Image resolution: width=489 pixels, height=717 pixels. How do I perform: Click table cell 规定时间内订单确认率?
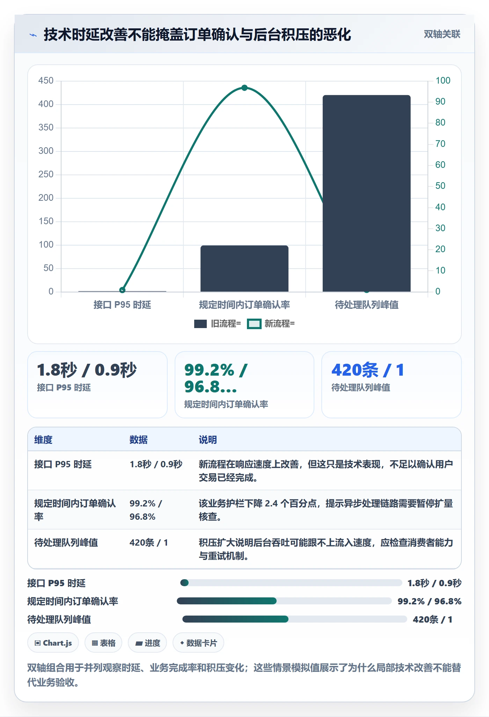[x=75, y=510]
